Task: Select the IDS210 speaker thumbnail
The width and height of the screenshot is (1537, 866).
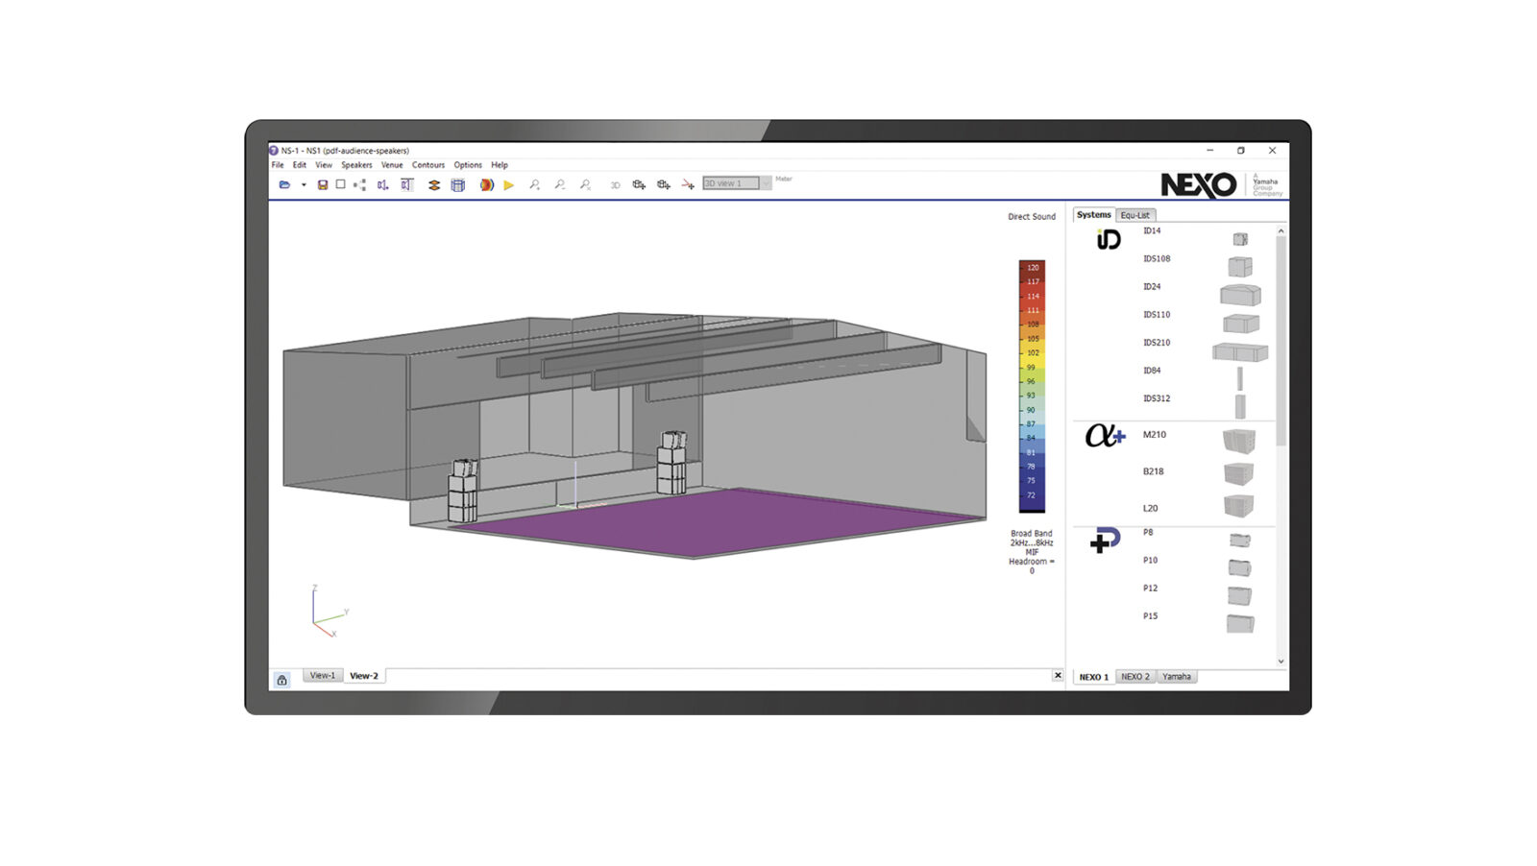Action: pos(1240,352)
